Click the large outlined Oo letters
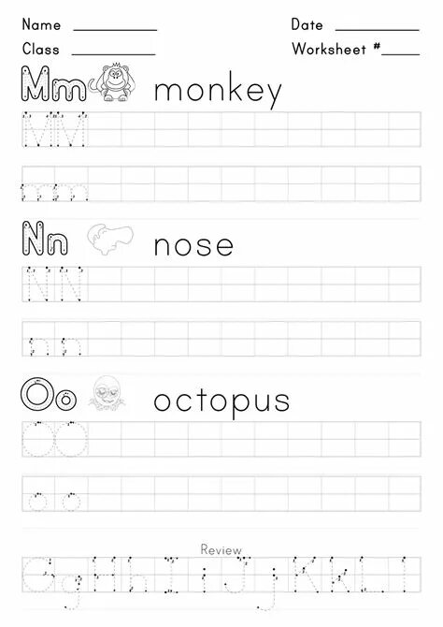This screenshot has height=627, width=443. click(x=49, y=395)
